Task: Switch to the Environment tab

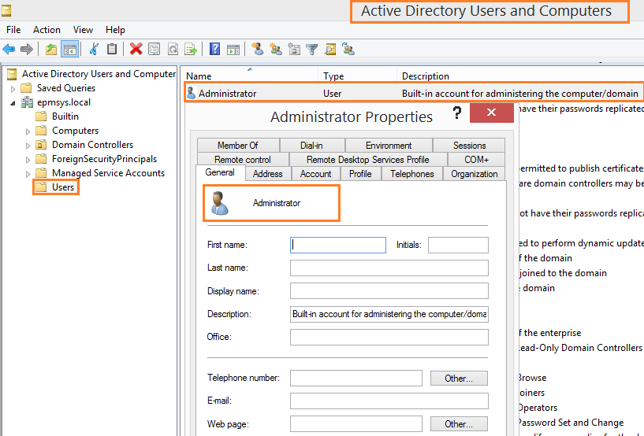Action: (x=389, y=145)
